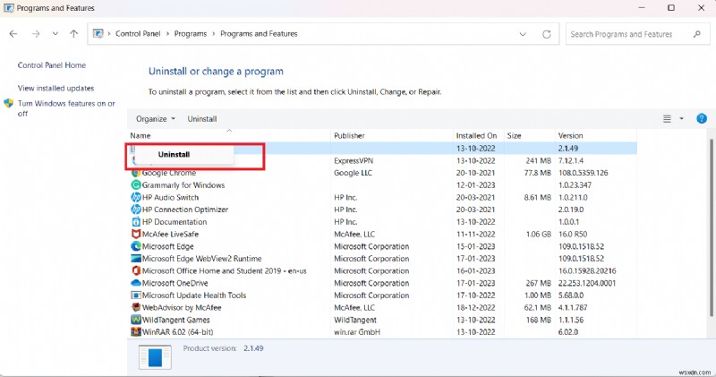Click Programs in the breadcrumb path
The width and height of the screenshot is (716, 377).
191,34
